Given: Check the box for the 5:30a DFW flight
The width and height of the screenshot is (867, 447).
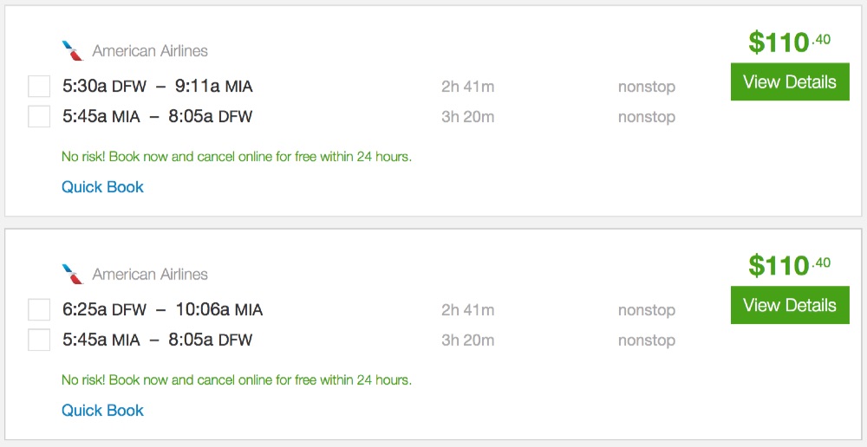Looking at the screenshot, I should (39, 87).
